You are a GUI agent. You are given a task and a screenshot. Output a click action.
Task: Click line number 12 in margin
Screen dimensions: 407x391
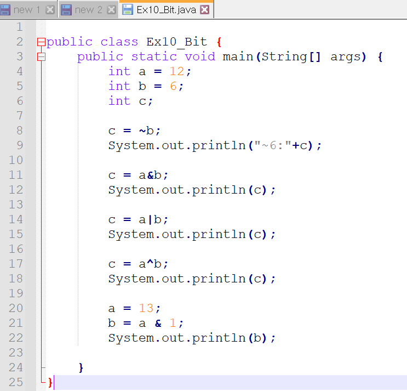click(16, 190)
